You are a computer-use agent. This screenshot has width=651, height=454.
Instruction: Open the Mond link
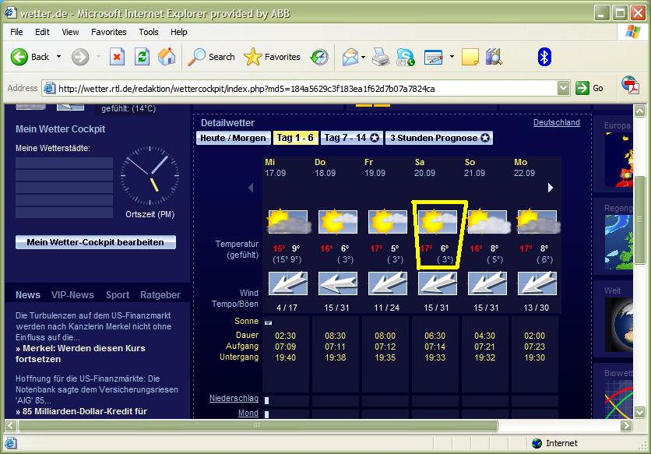click(x=248, y=413)
